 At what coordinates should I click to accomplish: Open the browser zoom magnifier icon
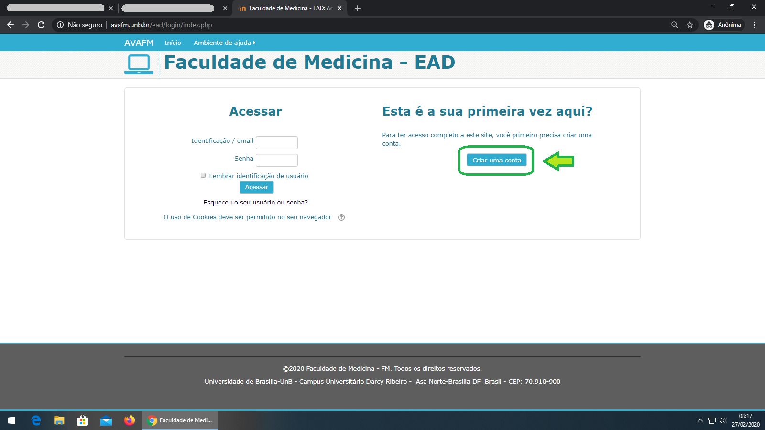[675, 25]
